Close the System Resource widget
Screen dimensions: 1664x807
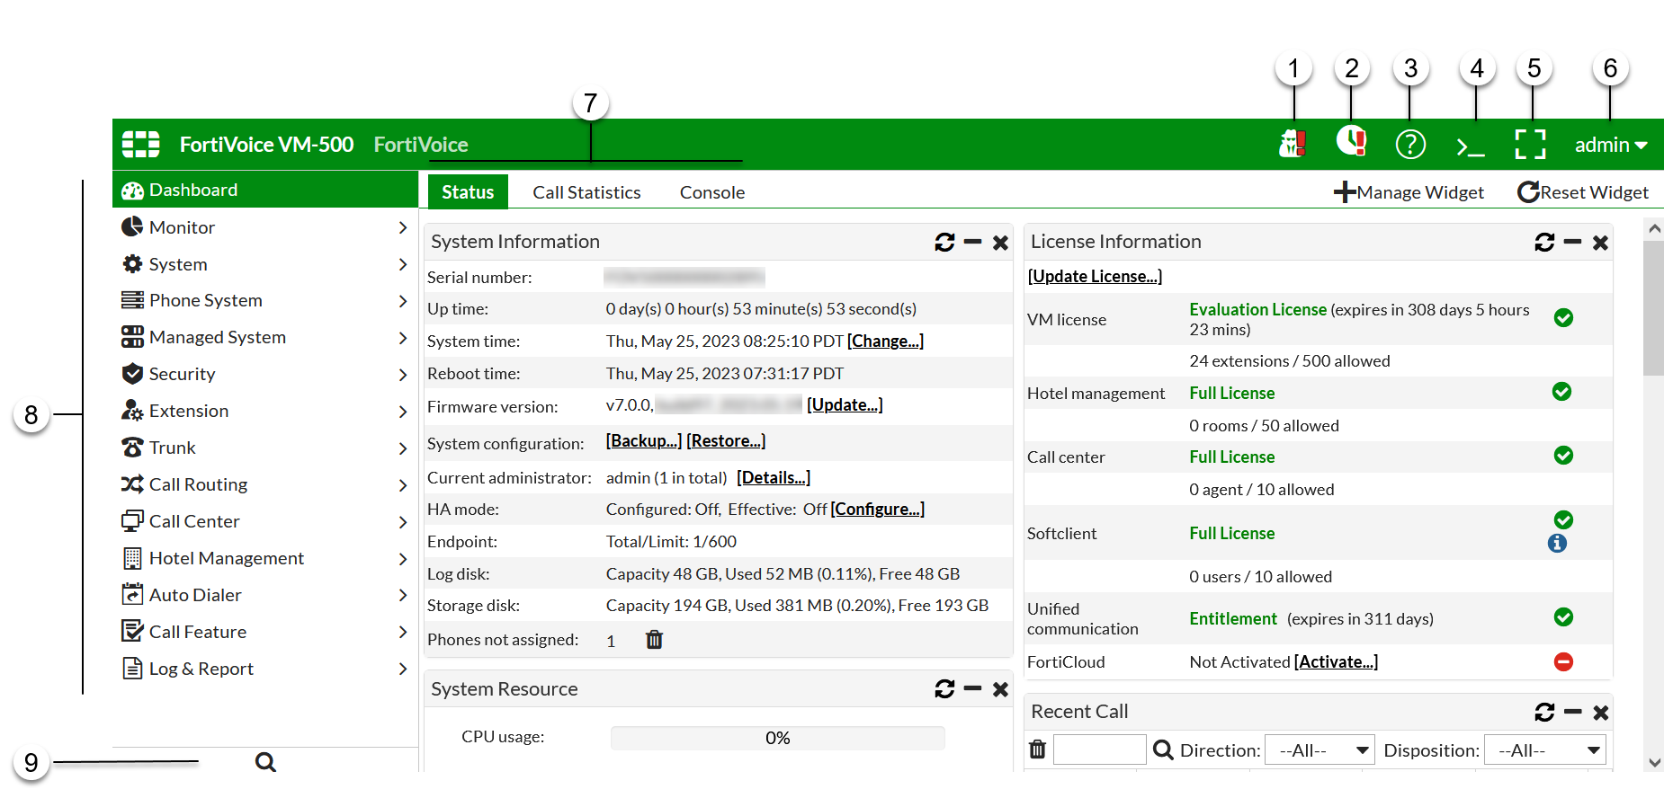[x=1000, y=689]
